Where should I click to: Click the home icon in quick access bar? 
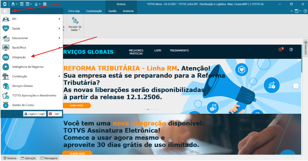click(36, 4)
